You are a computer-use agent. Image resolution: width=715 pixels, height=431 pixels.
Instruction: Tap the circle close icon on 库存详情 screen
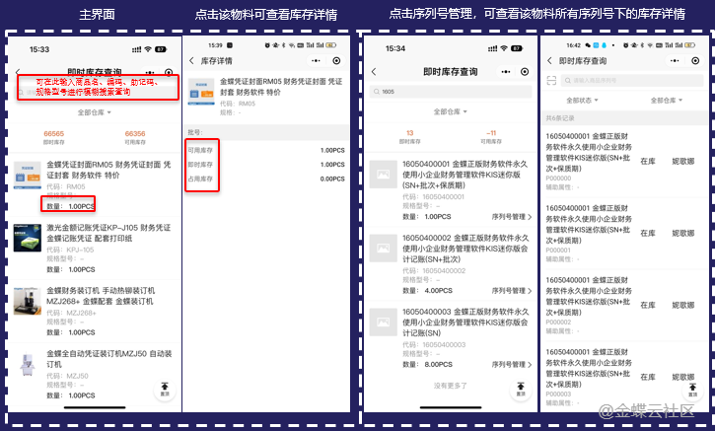point(336,61)
